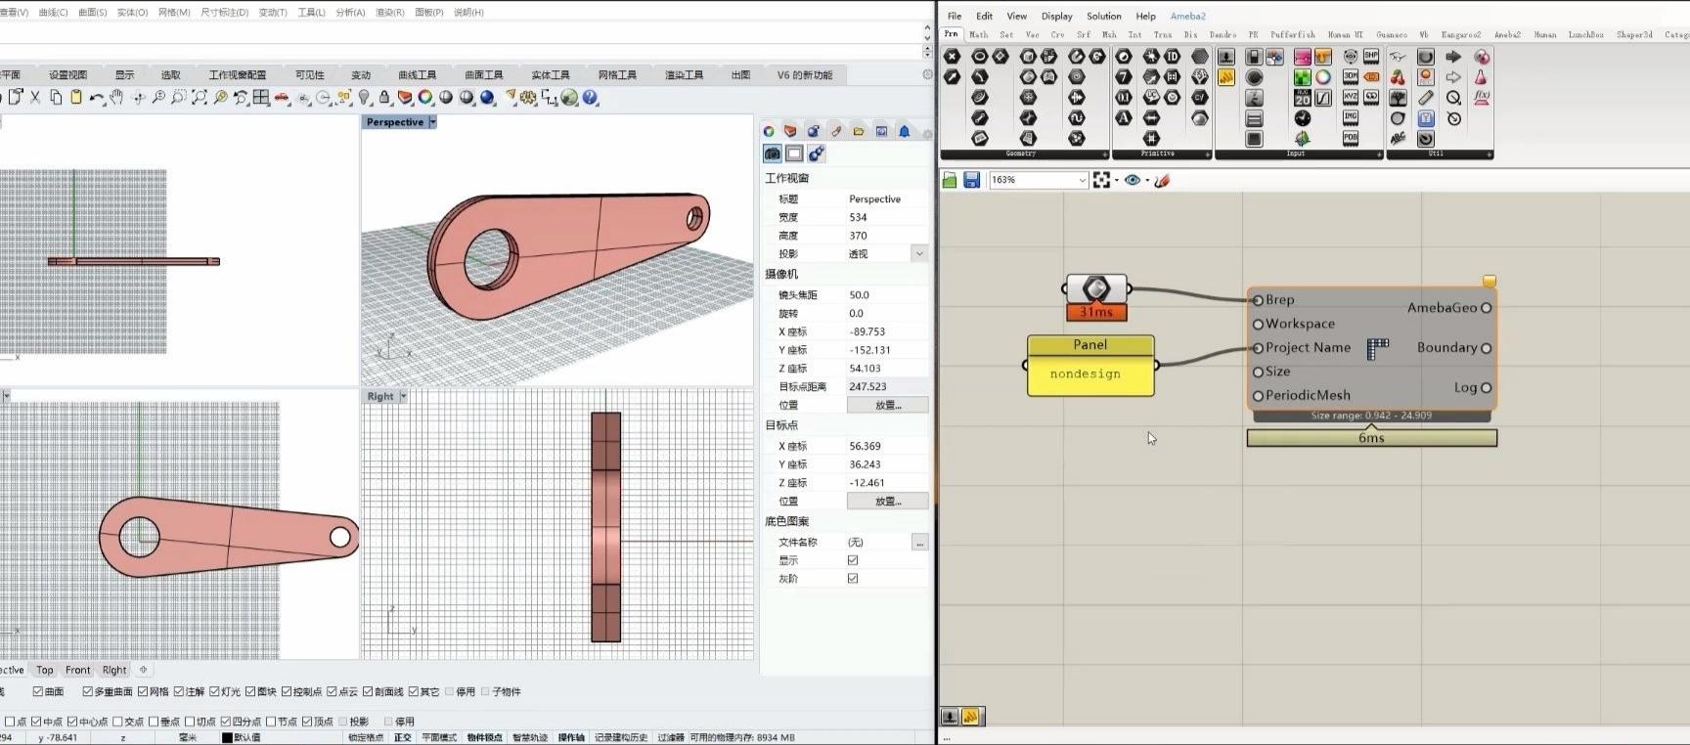Image resolution: width=1690 pixels, height=745 pixels.
Task: Uncheck the 多重曲面 selection filter checkbox
Action: [x=87, y=692]
